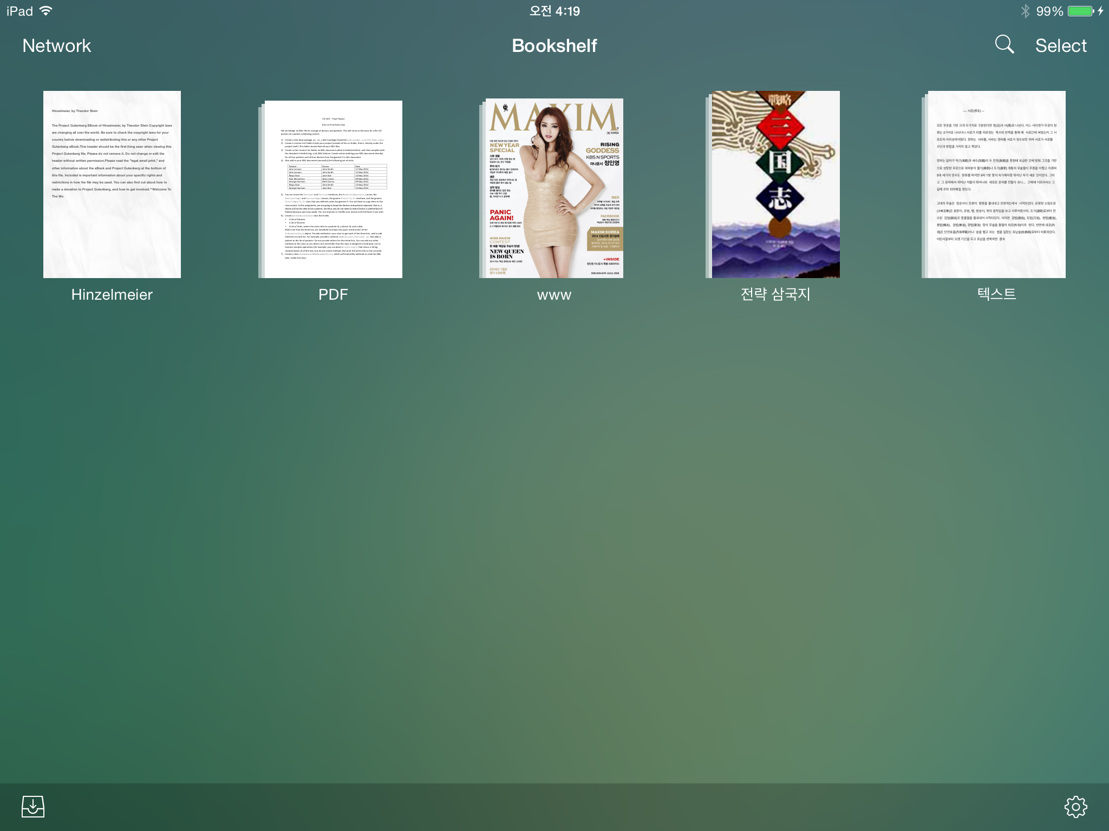
Task: Open the search magnifier icon
Action: pyautogui.click(x=1004, y=44)
